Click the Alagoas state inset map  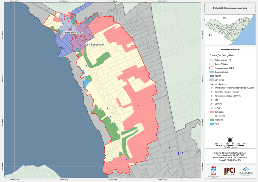[230, 30]
